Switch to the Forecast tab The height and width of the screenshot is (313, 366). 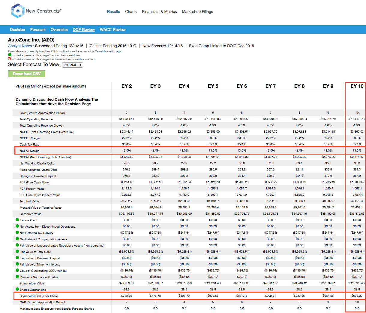coord(38,30)
